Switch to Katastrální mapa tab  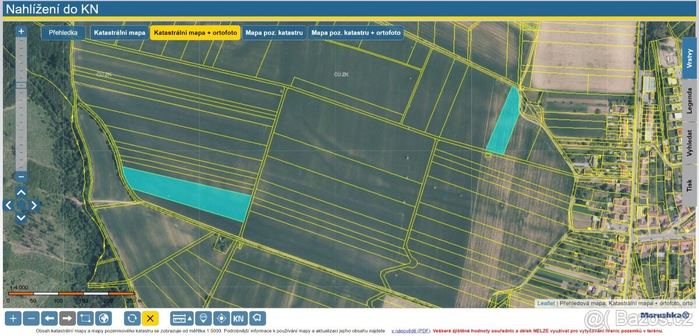click(119, 33)
